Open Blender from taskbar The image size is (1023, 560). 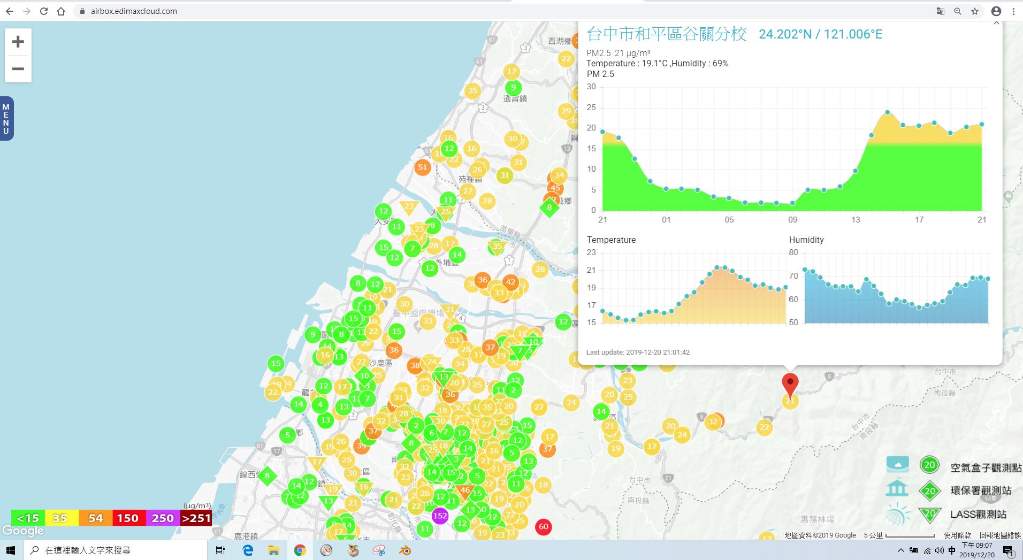(405, 550)
